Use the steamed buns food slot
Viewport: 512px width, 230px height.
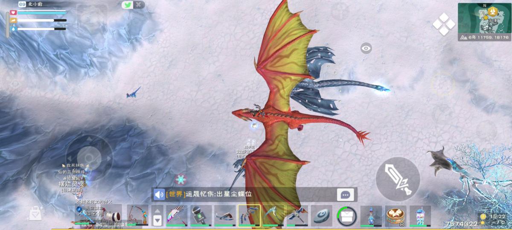point(396,216)
